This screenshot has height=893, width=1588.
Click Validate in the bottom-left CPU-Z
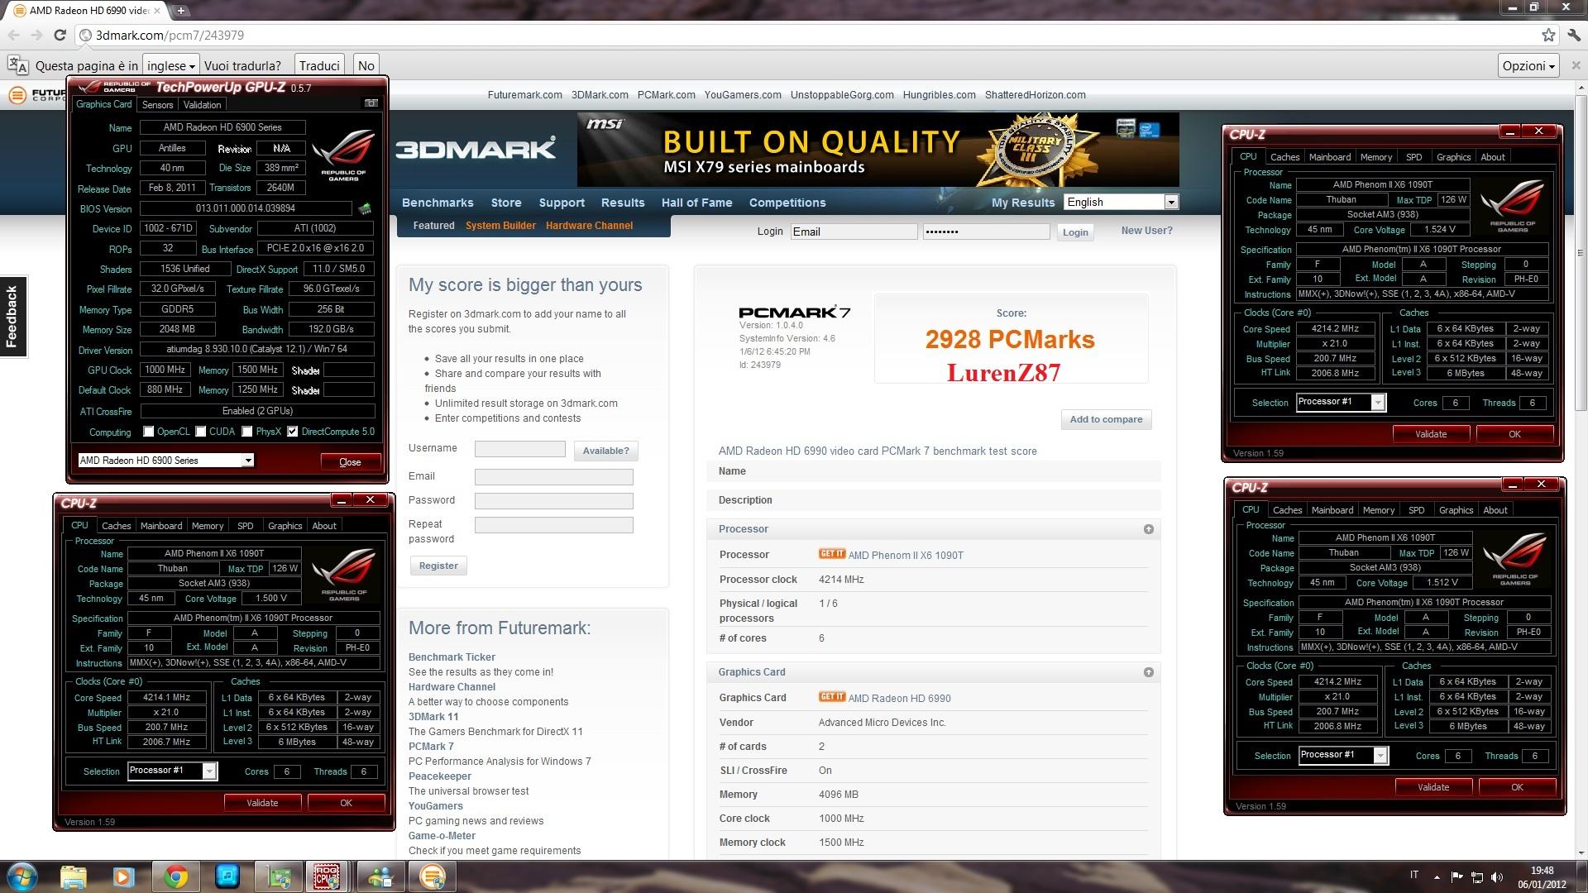pos(262,803)
